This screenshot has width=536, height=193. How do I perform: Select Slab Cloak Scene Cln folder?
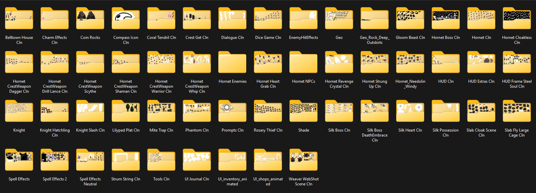point(481,111)
